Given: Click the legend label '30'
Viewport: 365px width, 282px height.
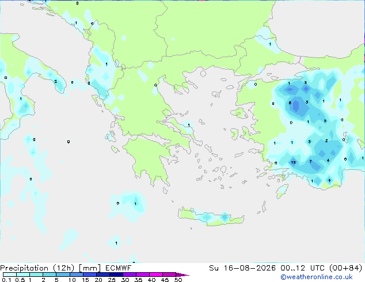Looking at the screenshot, I should pyautogui.click(x=125, y=280).
